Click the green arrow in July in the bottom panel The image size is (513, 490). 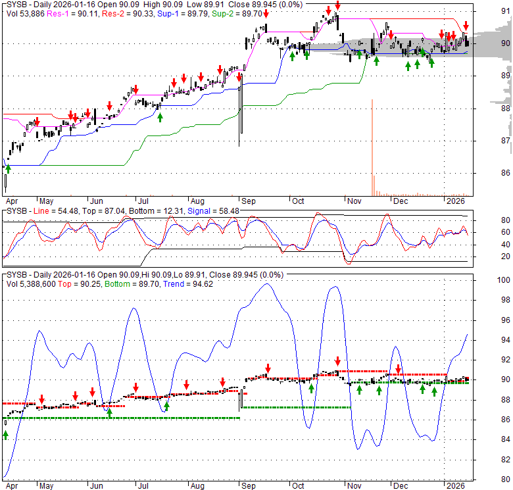point(166,406)
